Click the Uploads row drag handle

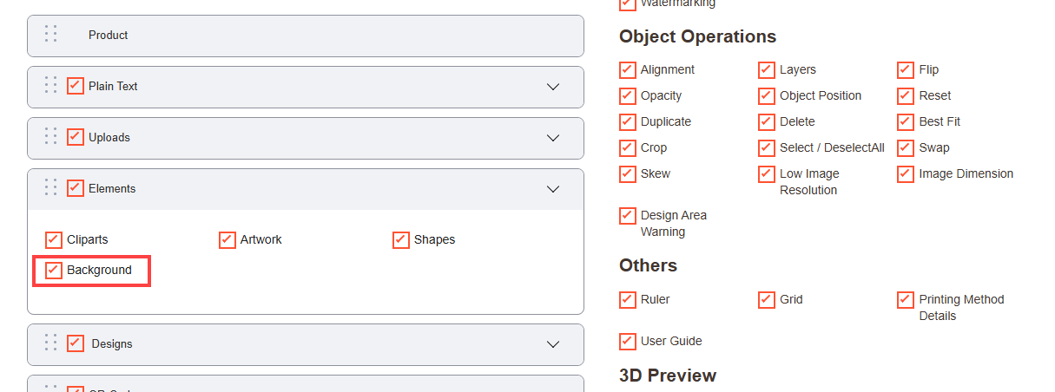[51, 137]
